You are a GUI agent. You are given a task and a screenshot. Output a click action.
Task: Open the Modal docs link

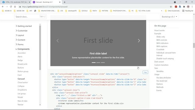(20, 97)
